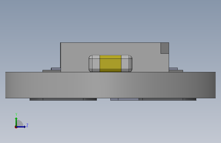Click the "Z" axis label
Viewport: 221px width, 143px height.
coord(27,125)
